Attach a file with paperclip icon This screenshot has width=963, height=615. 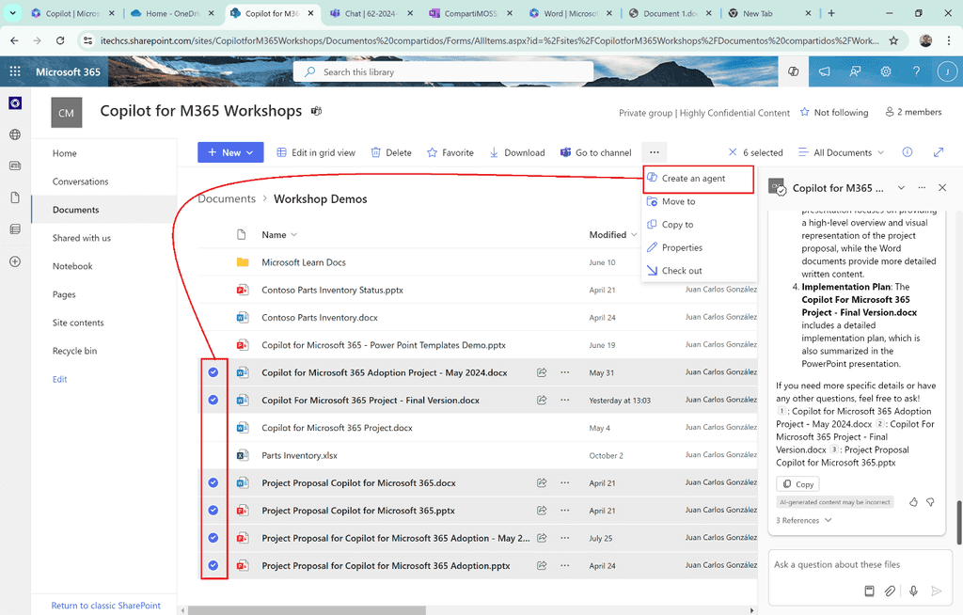890,591
